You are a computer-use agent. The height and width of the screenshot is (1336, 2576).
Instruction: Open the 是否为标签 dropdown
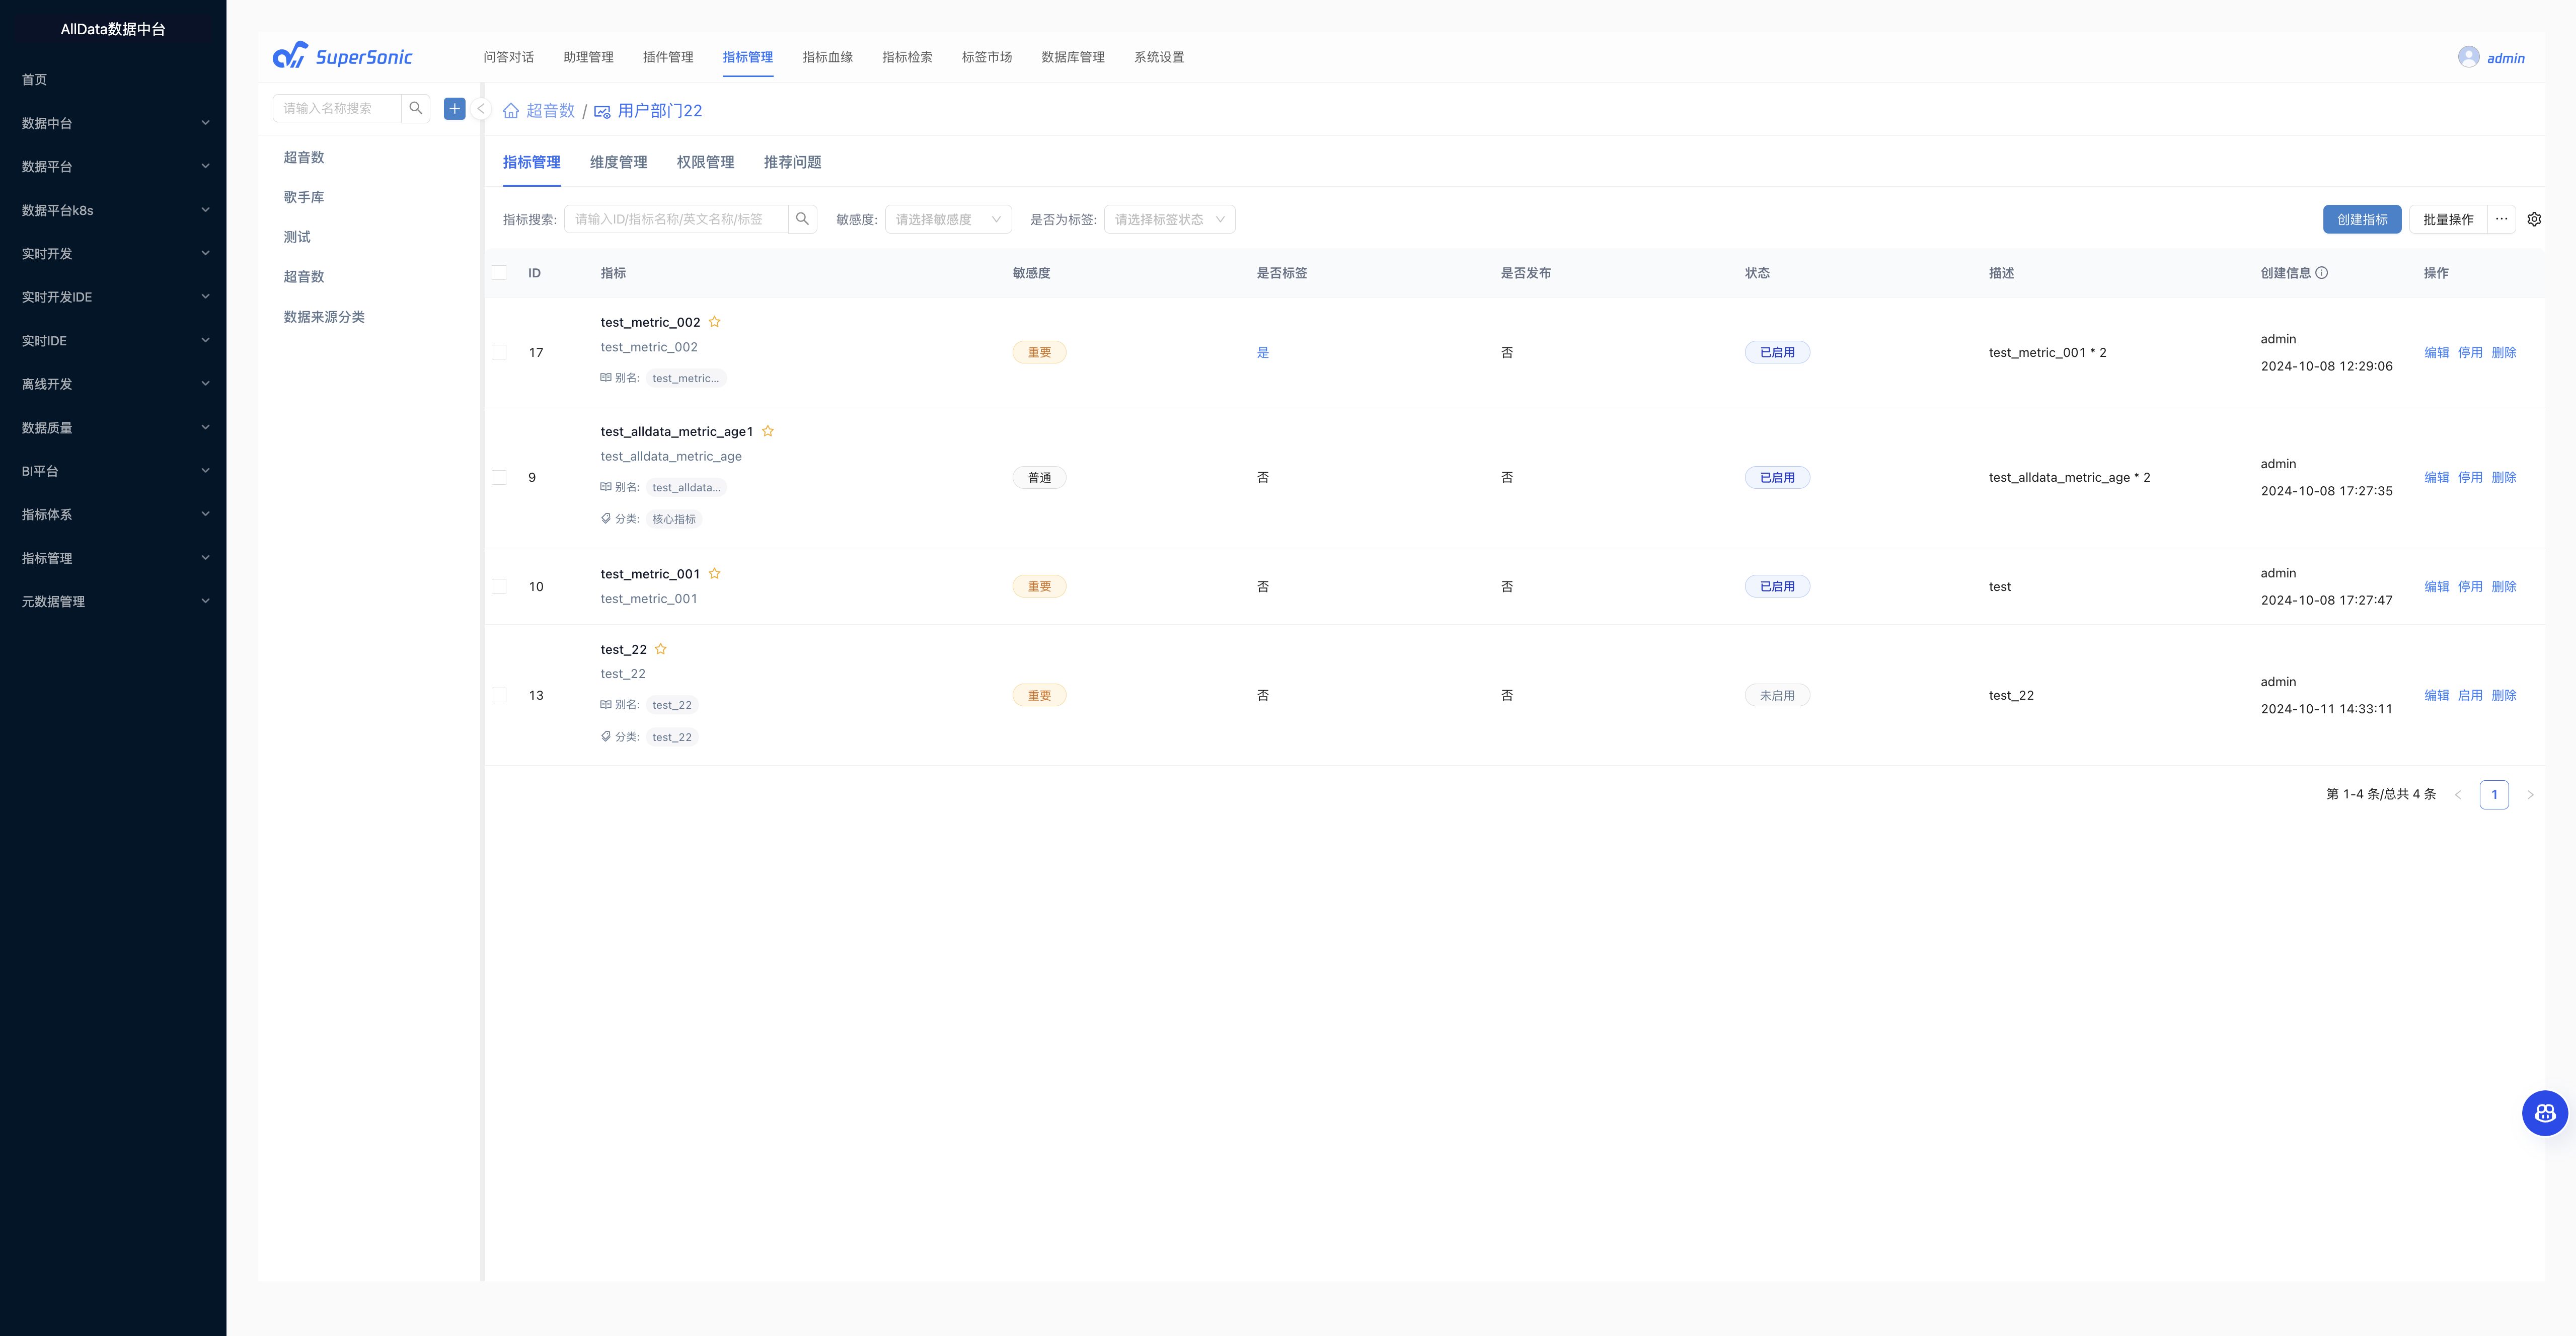pyautogui.click(x=1169, y=219)
